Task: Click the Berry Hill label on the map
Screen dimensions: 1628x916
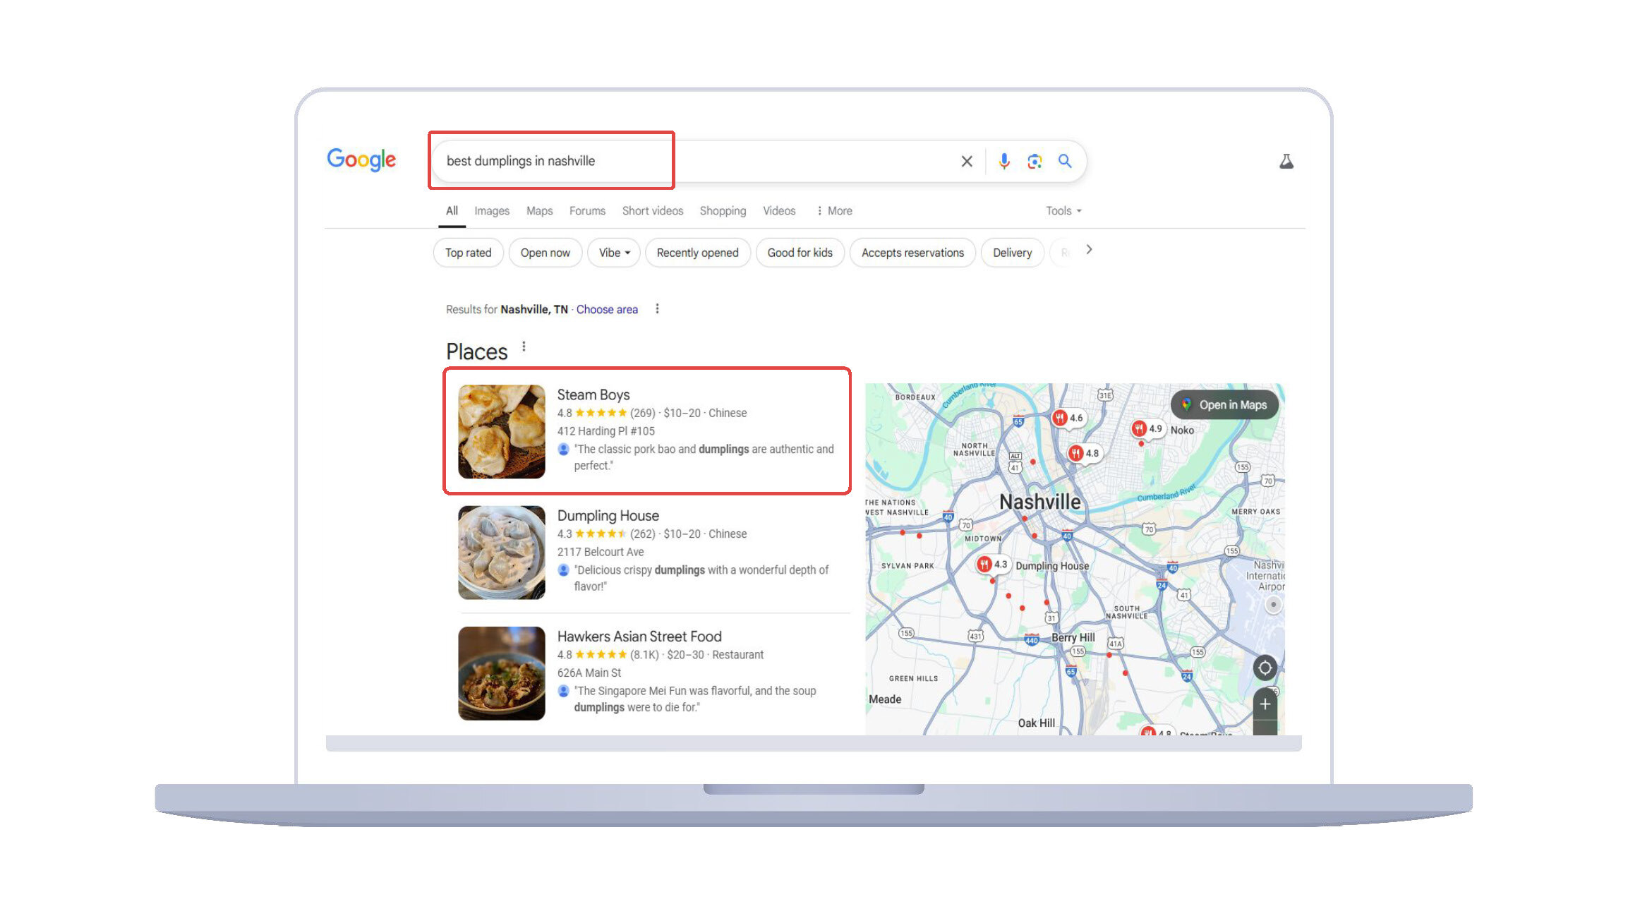Action: pos(1073,637)
